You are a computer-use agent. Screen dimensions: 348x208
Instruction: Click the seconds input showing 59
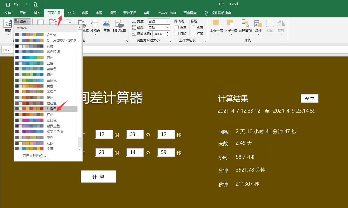click(x=166, y=153)
